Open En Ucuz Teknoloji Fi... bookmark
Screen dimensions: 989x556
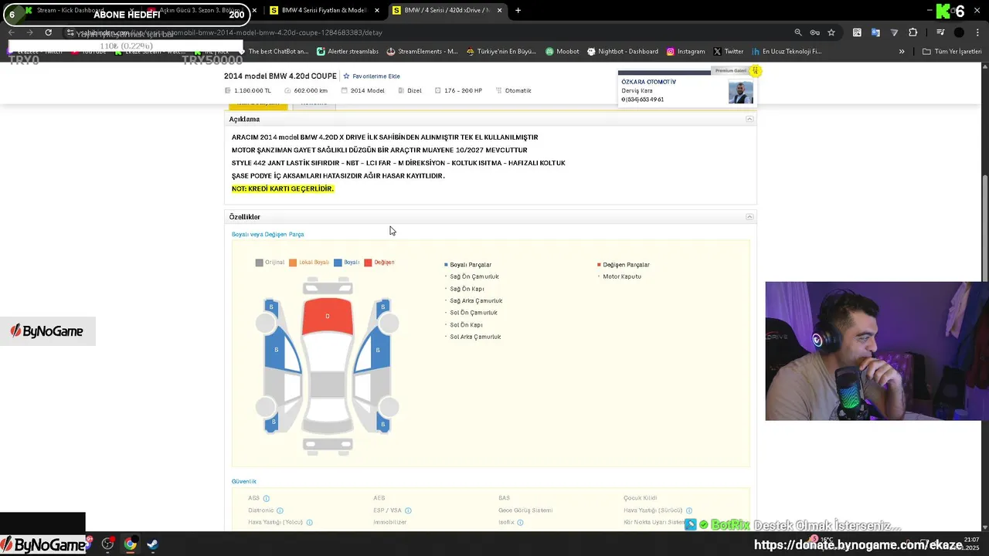(786, 52)
